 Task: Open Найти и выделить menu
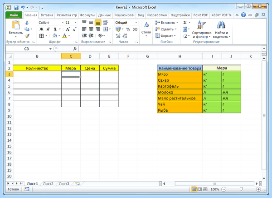(x=222, y=30)
